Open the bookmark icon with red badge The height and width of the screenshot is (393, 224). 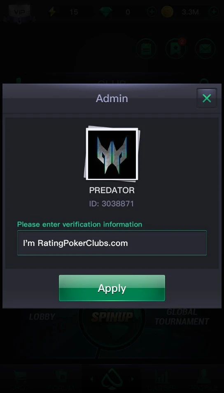pos(176,49)
